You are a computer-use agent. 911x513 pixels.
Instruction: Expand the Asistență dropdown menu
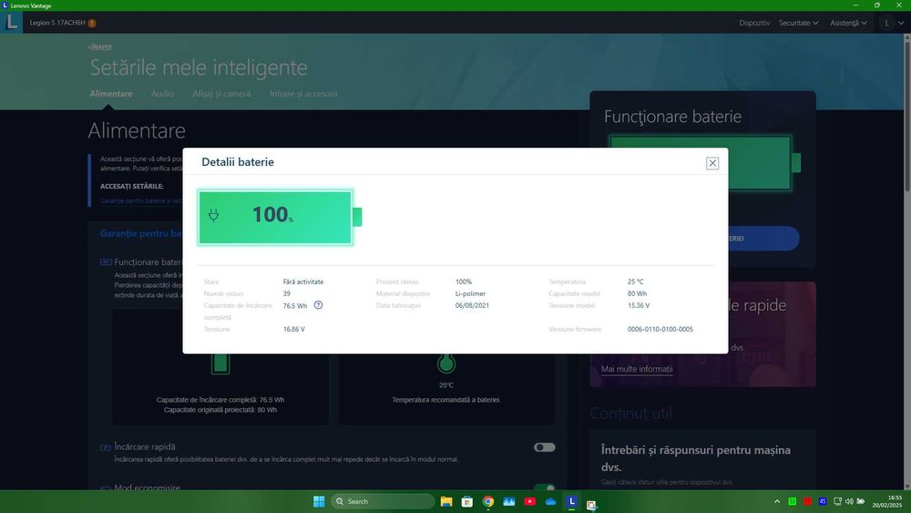pyautogui.click(x=848, y=24)
